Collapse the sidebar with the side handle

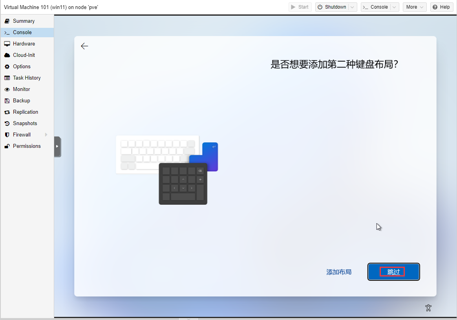[57, 146]
